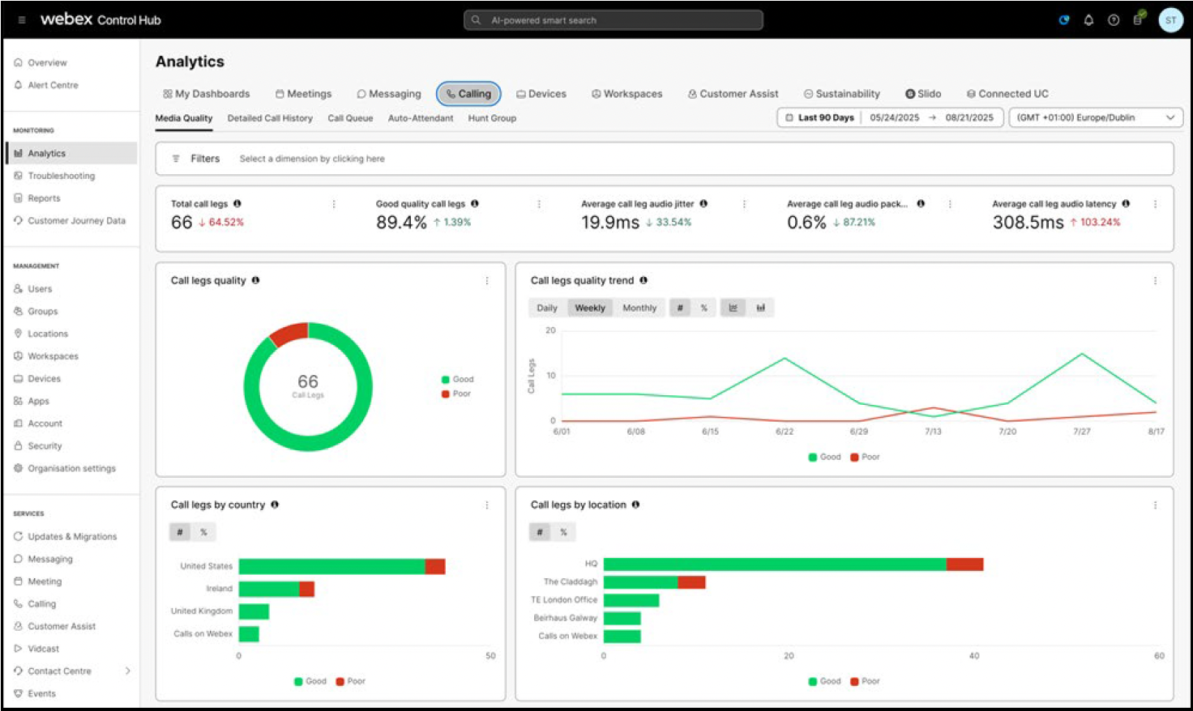Viewport: 1193px width, 711px height.
Task: Open options menu for Call legs quality trend
Action: [1155, 280]
